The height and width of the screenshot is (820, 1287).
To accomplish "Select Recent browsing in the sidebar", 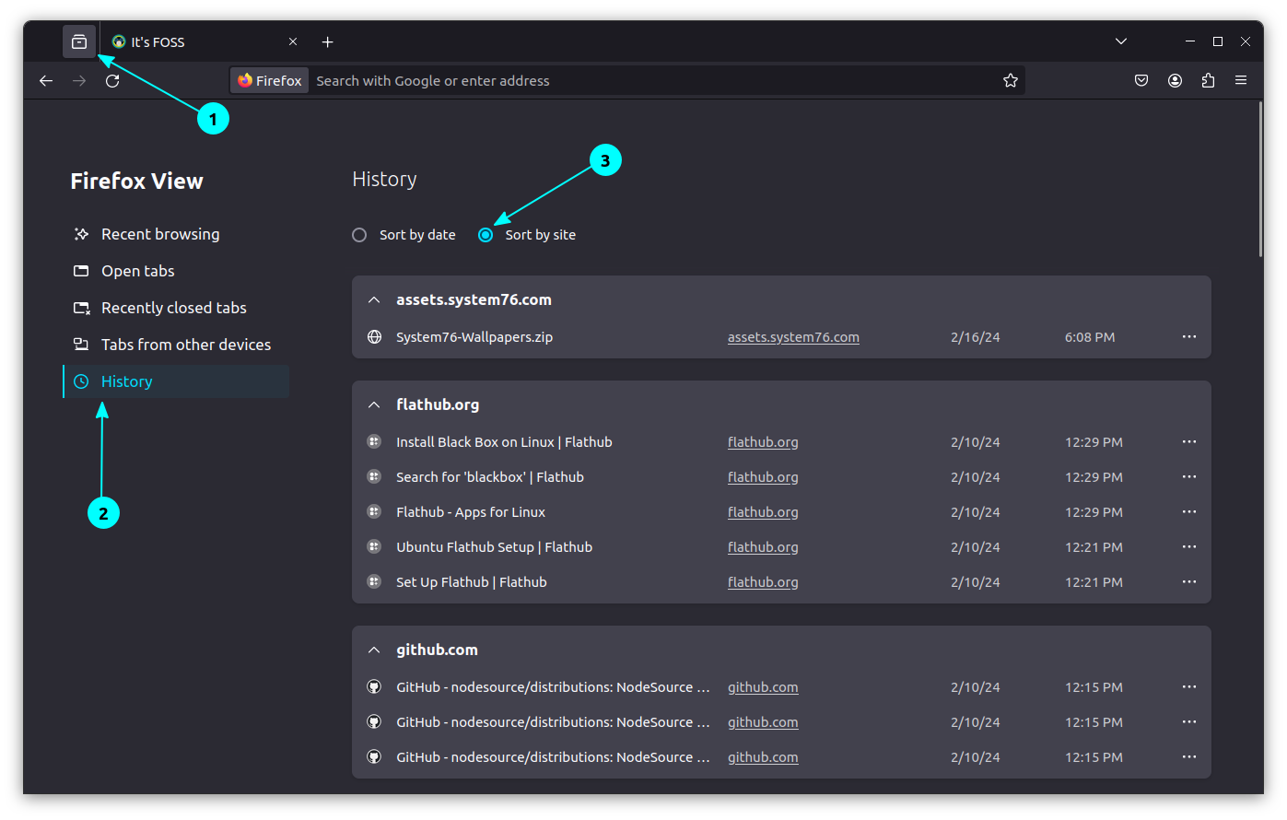I will (159, 234).
